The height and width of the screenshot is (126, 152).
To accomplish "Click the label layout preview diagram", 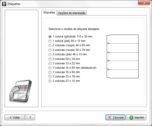I will pyautogui.click(x=122, y=56).
